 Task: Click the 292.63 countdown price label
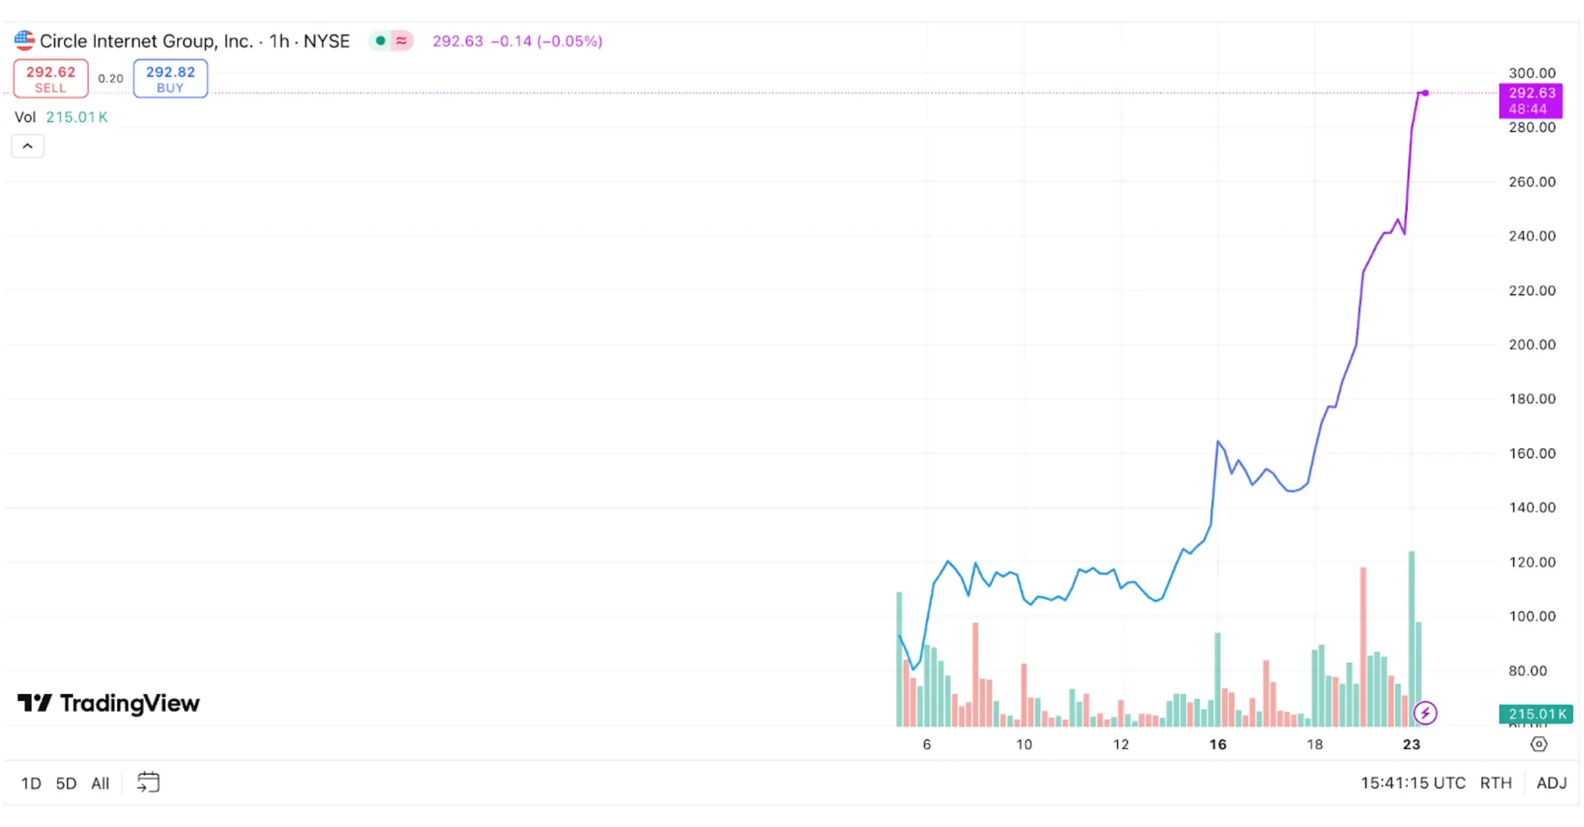pyautogui.click(x=1532, y=101)
